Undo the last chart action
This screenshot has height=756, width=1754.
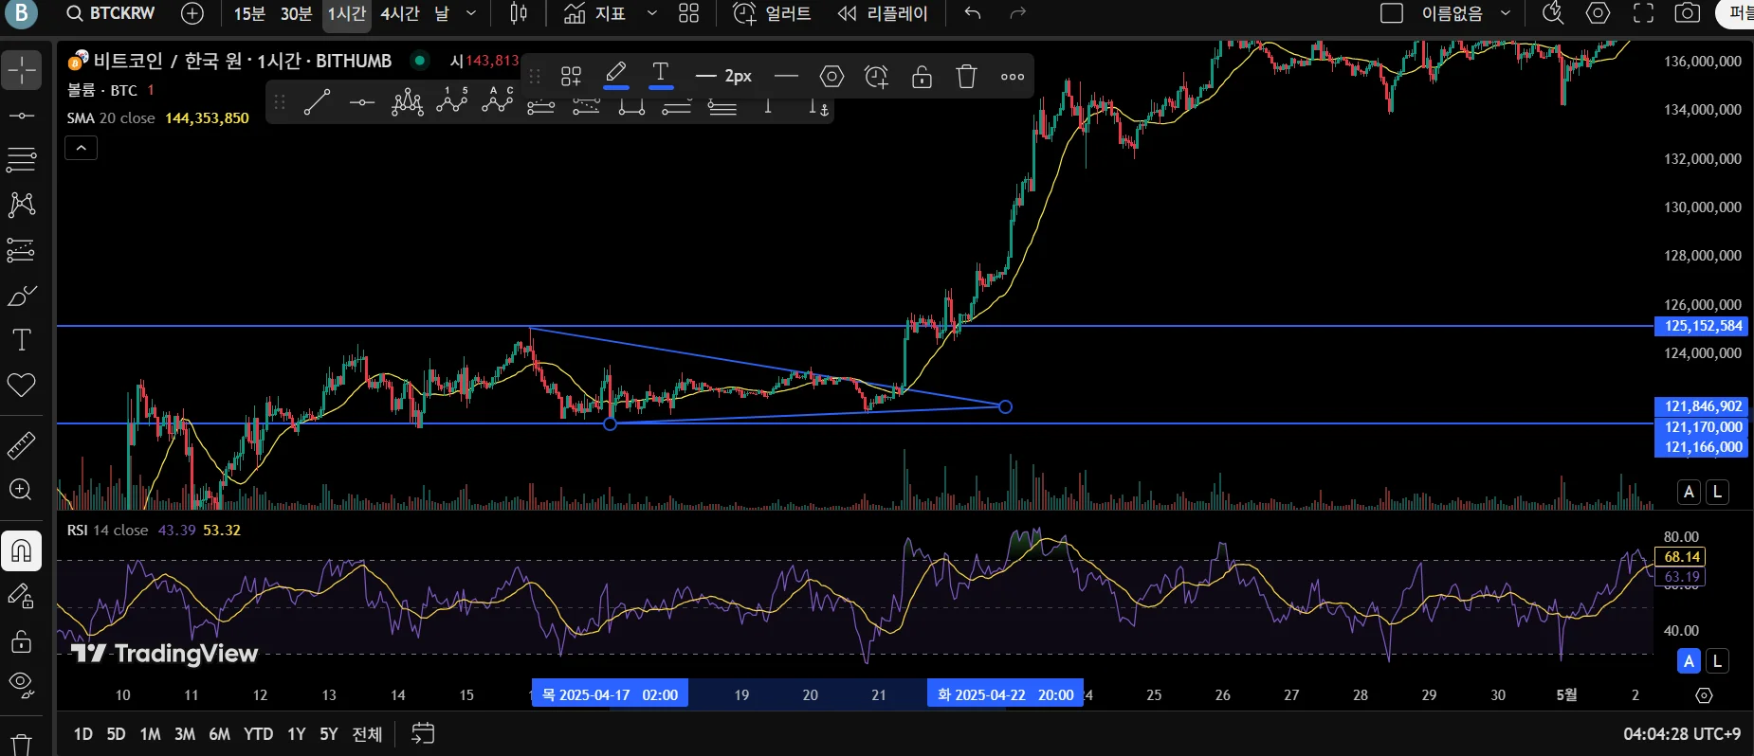[x=973, y=13]
